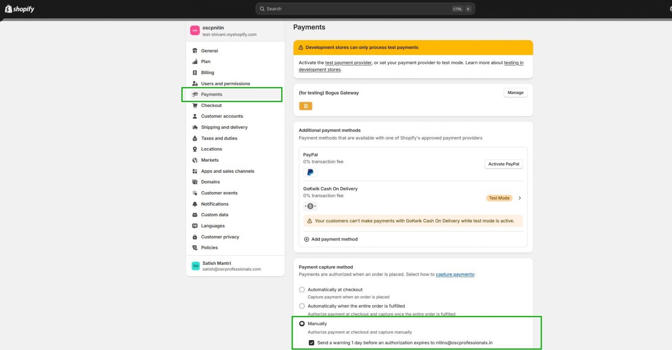The width and height of the screenshot is (672, 350).
Task: Click the Manage button for Bogus Gateway
Action: pos(515,93)
